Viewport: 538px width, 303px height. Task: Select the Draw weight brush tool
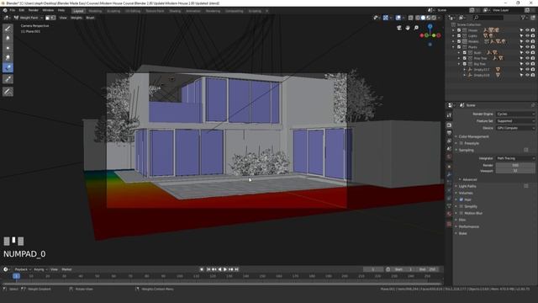8,29
